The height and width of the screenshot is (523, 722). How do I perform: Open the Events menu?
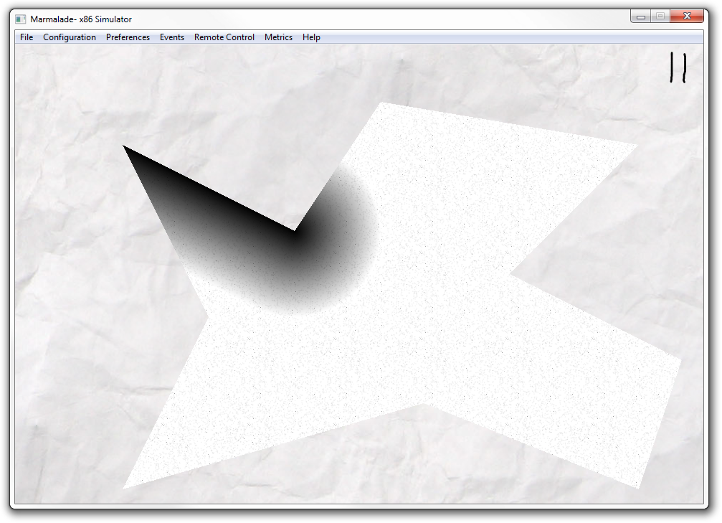(172, 37)
